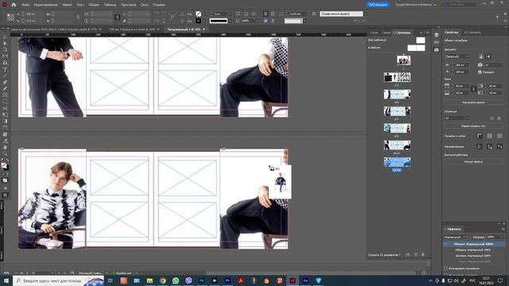The width and height of the screenshot is (509, 286).
Task: Click the smart guides icon in Properties
Action: click(x=499, y=147)
